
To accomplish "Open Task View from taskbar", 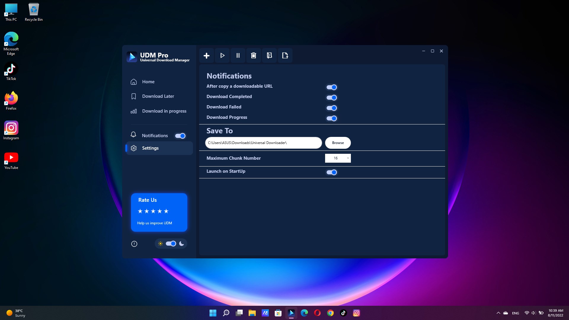I will point(239,313).
